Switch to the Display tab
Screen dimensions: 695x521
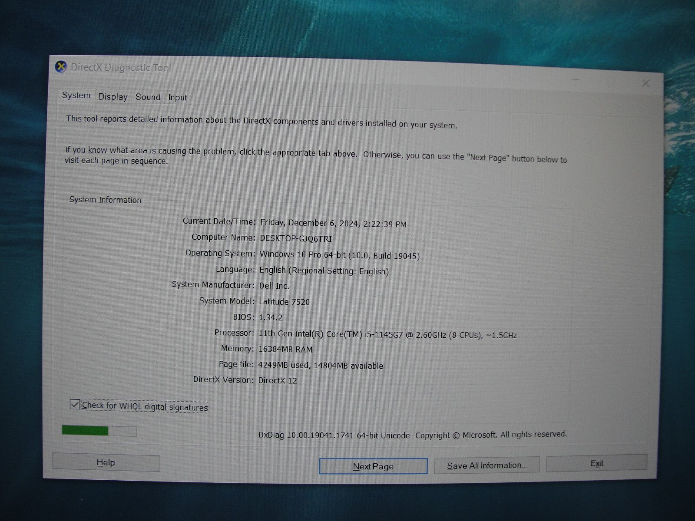point(113,97)
